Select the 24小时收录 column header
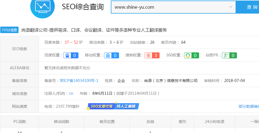The height and width of the screenshot is (133, 259). [x=215, y=122]
